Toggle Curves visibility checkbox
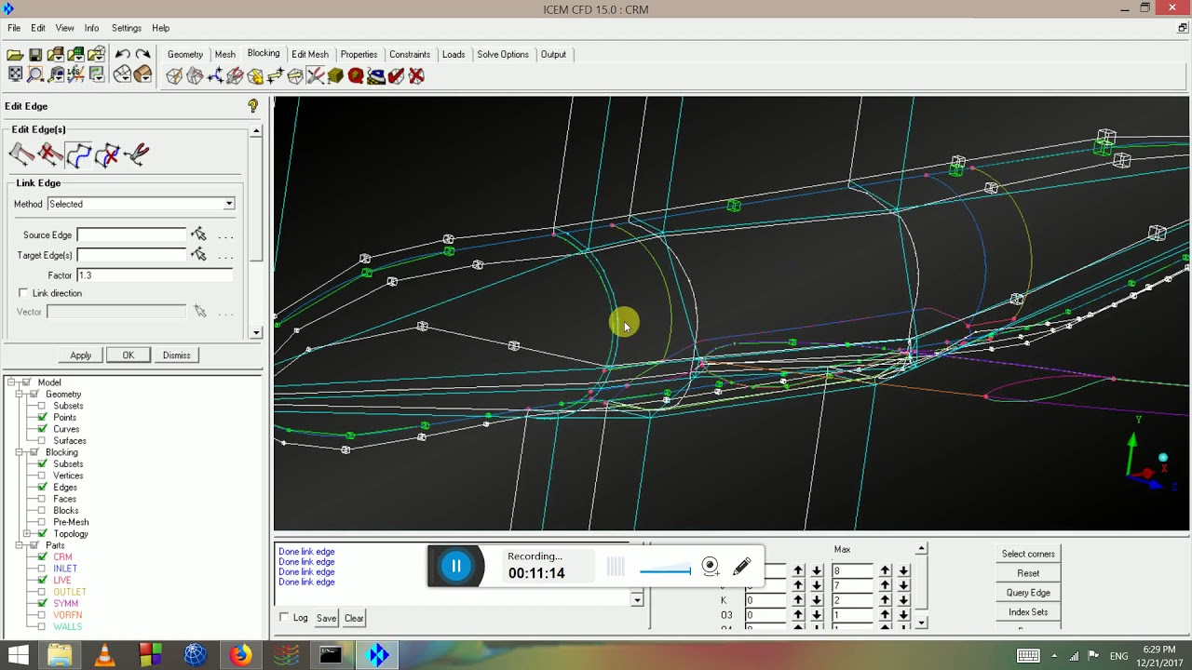 [x=42, y=429]
